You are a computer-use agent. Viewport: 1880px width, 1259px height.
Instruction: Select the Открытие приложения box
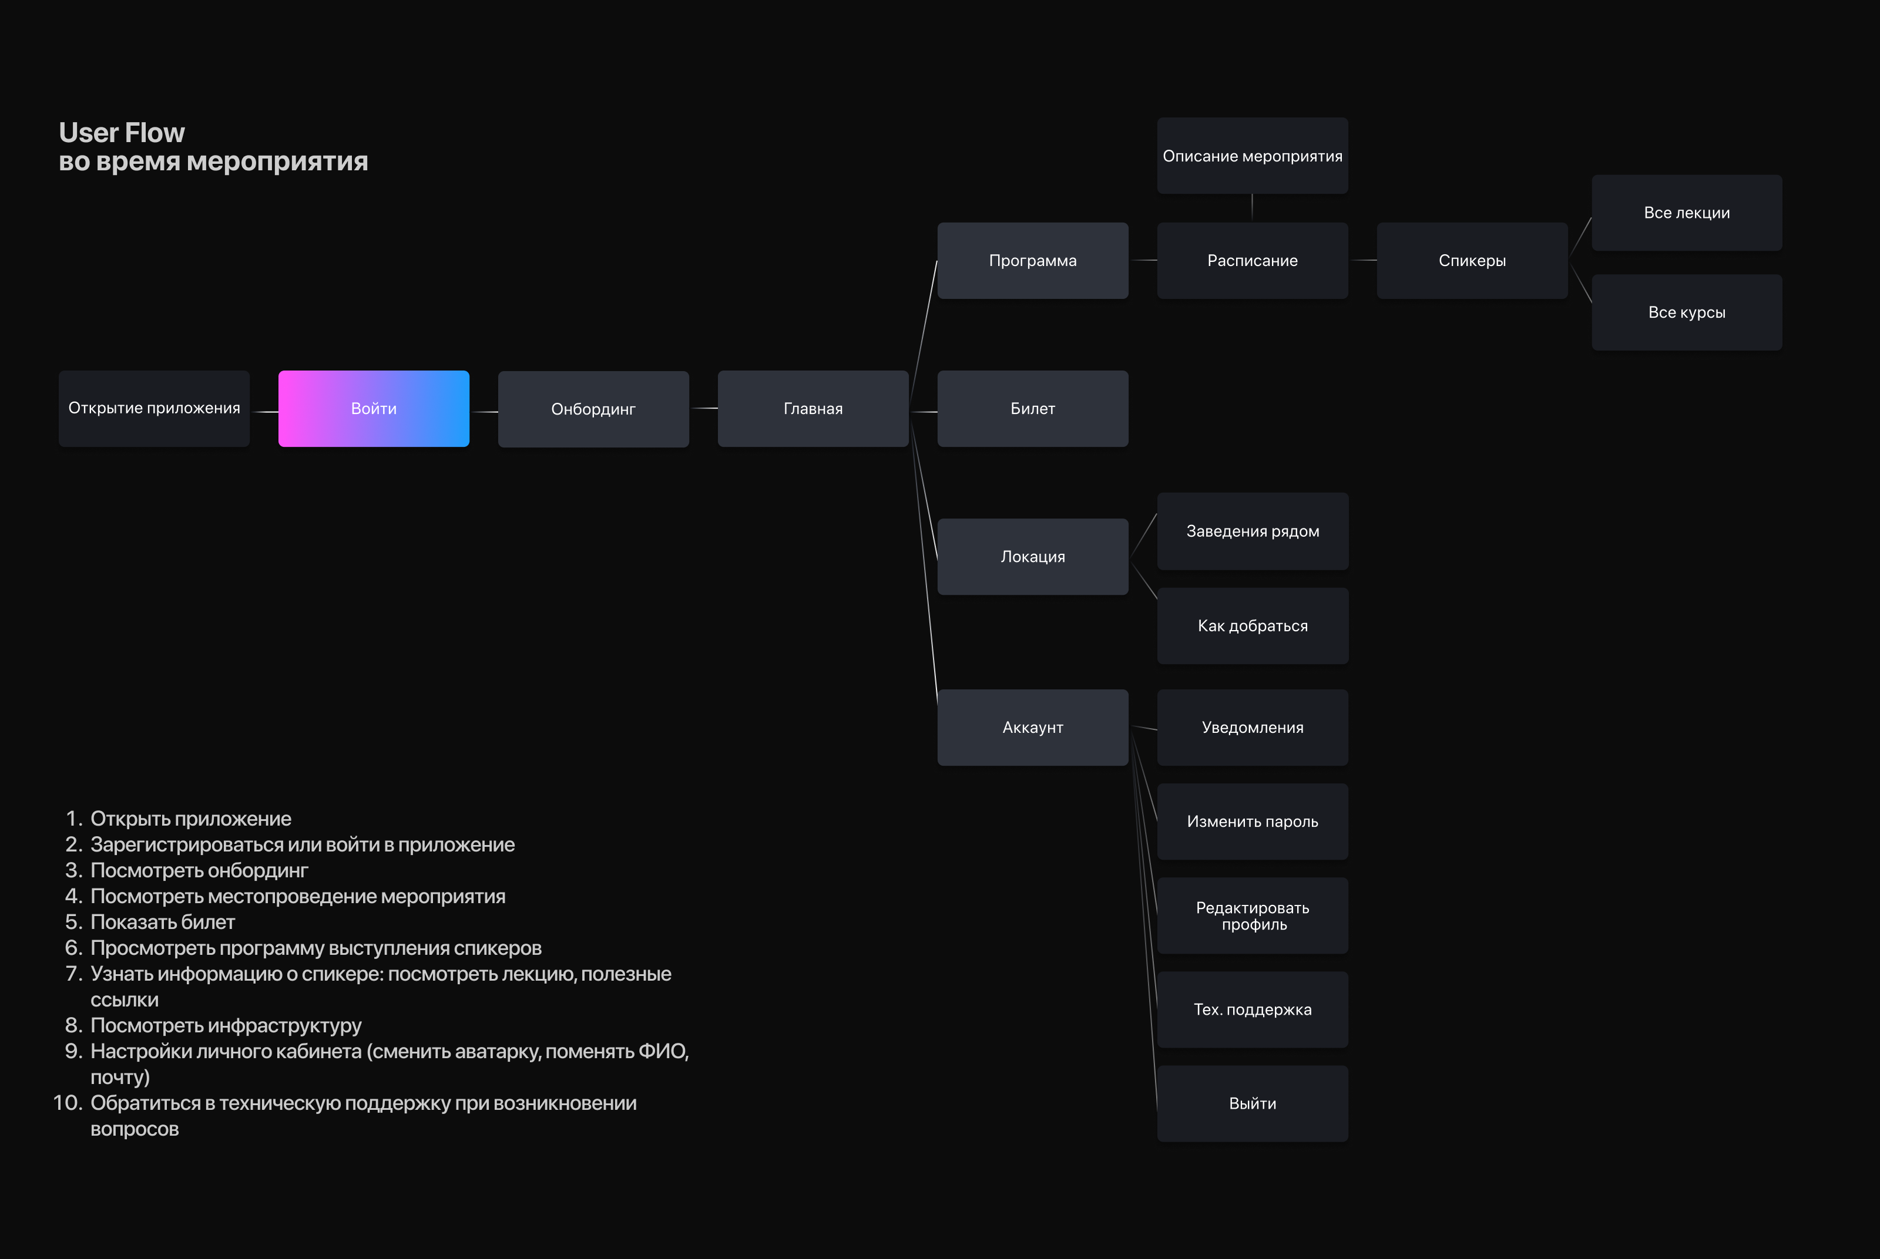154,409
